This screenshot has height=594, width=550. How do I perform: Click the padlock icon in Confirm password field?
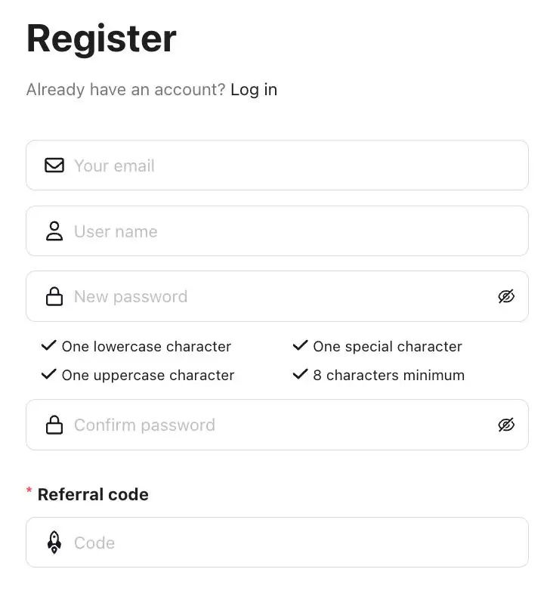54,425
